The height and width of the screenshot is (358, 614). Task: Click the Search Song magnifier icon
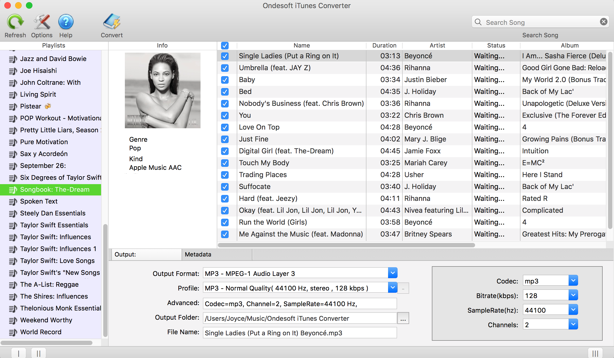pos(478,22)
